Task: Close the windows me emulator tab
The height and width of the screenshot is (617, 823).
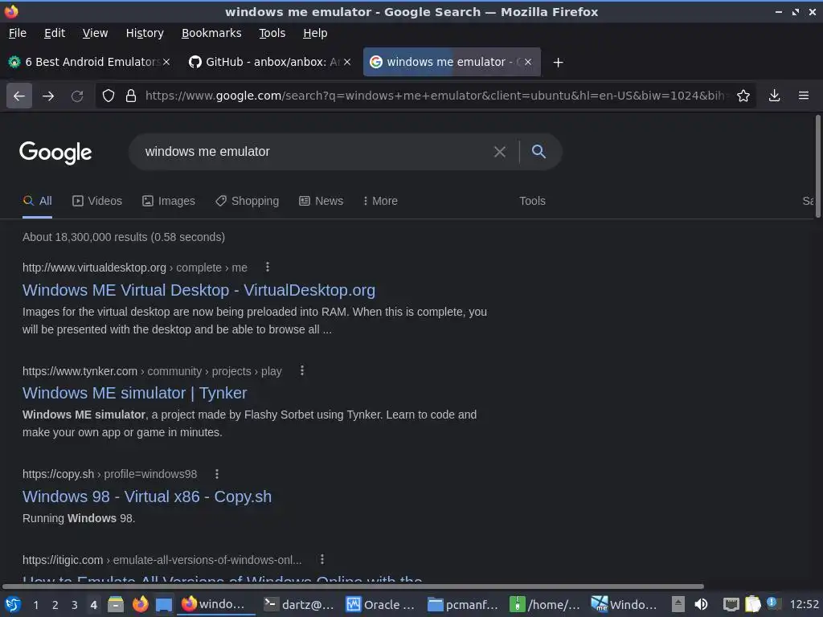Action: [528, 62]
